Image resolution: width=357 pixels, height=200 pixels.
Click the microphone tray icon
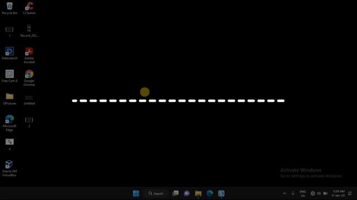pyautogui.click(x=293, y=193)
